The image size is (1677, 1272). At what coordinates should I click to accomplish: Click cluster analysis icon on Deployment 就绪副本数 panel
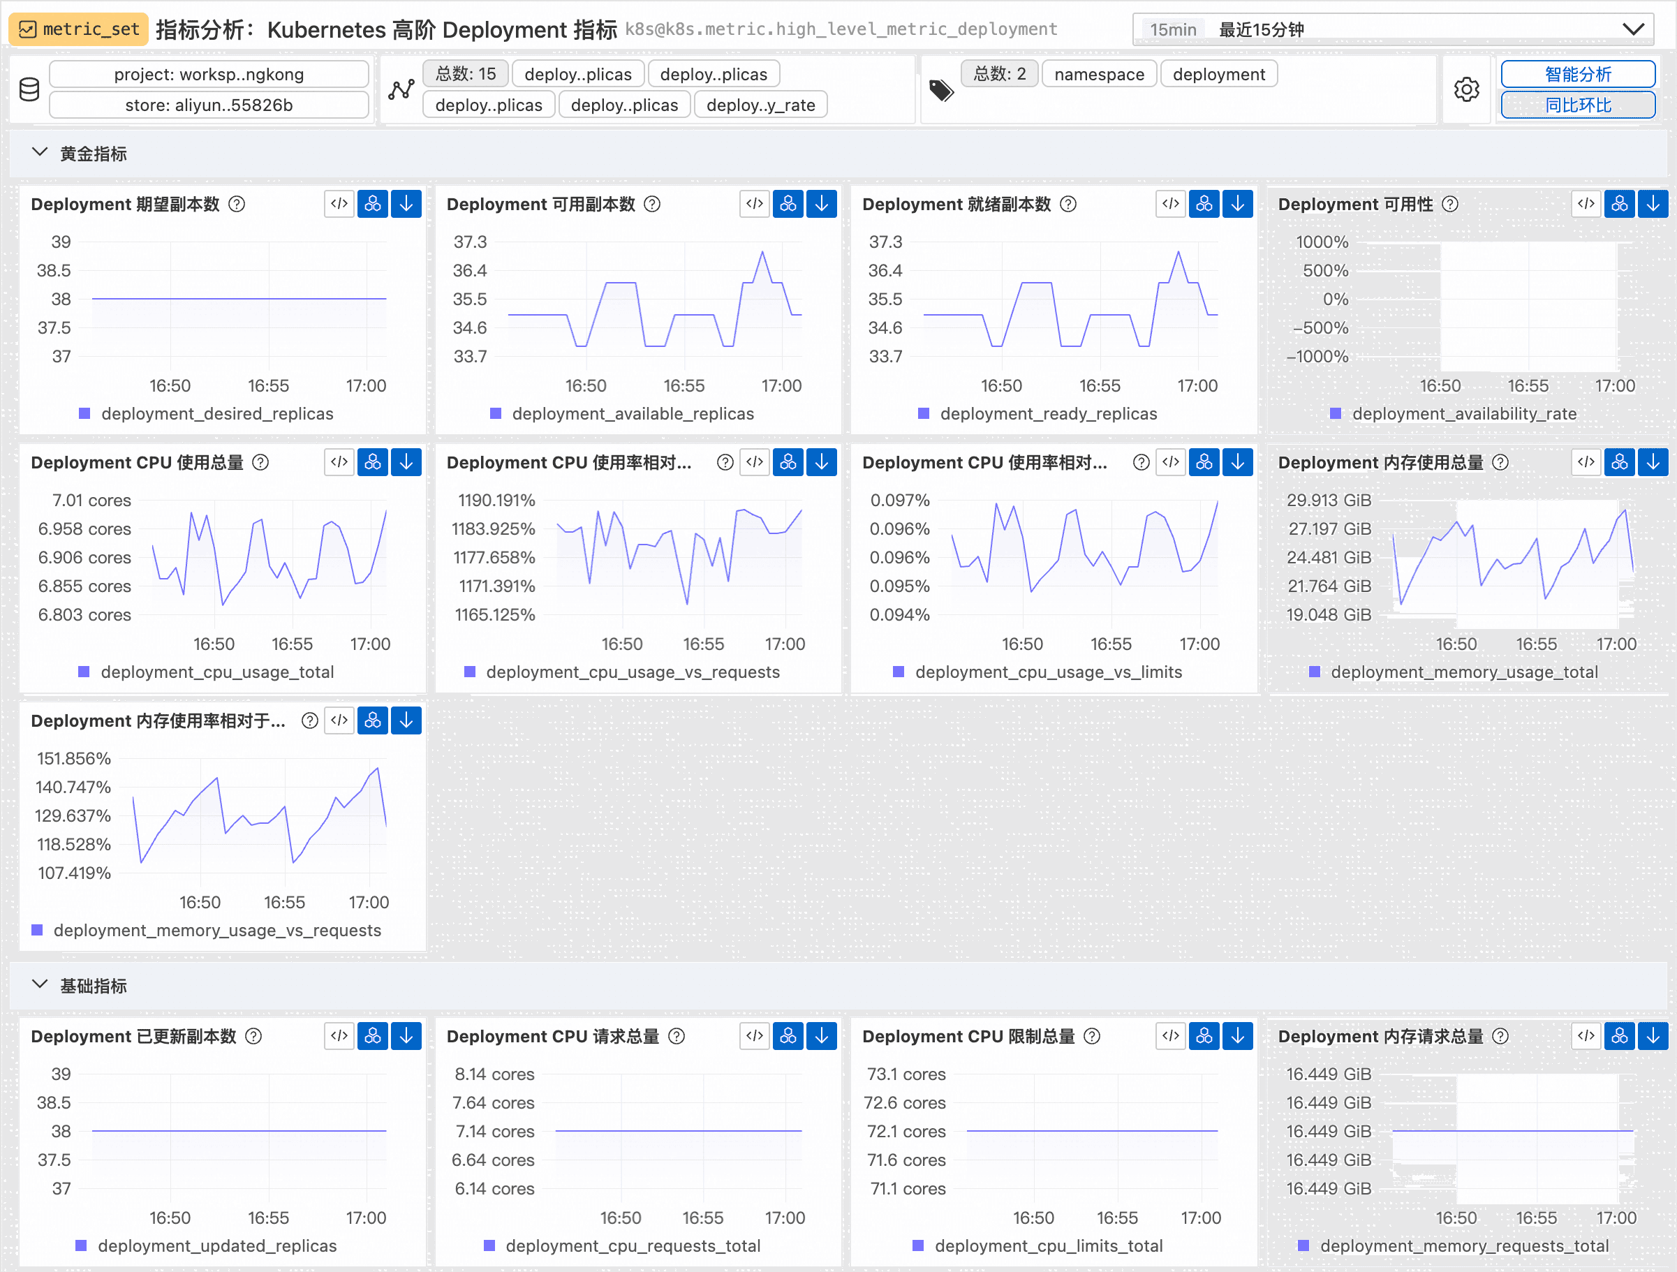(1204, 204)
